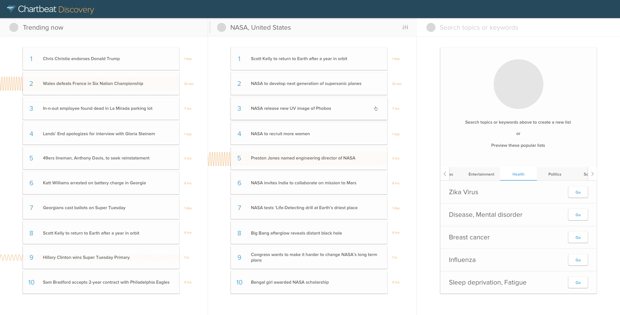The image size is (620, 315).
Task: Click the Trending now circle icon
Action: [x=14, y=27]
